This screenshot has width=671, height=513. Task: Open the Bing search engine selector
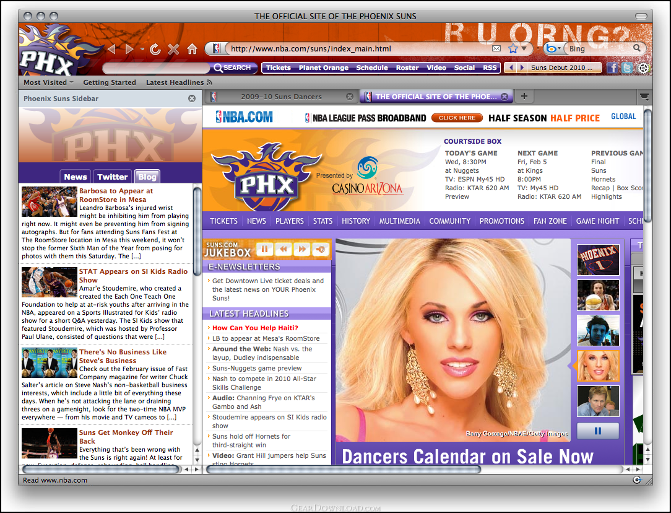point(553,48)
